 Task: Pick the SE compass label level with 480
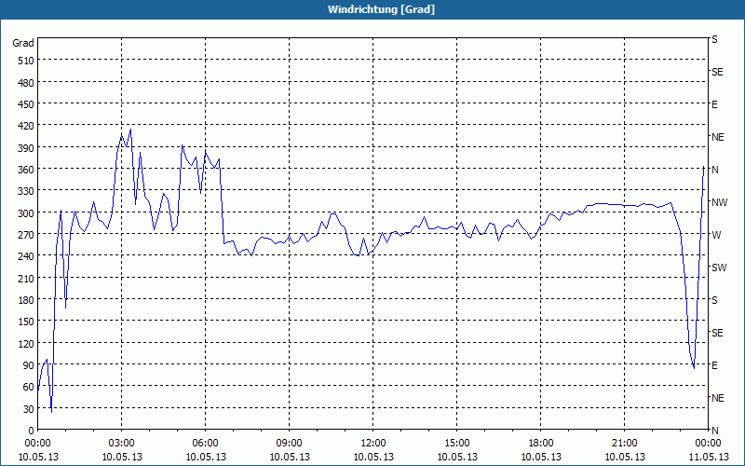717,73
